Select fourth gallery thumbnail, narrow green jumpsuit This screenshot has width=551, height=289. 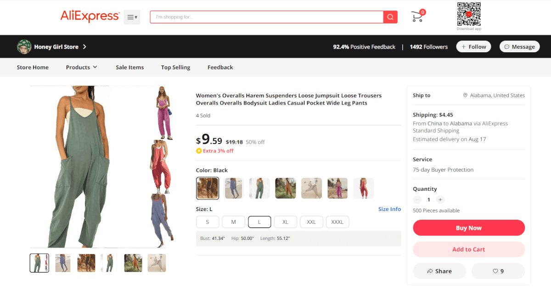coord(109,263)
